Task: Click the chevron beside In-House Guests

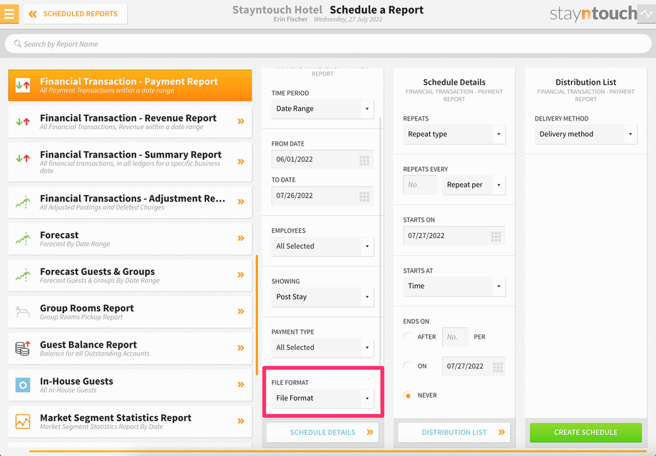Action: [x=241, y=385]
